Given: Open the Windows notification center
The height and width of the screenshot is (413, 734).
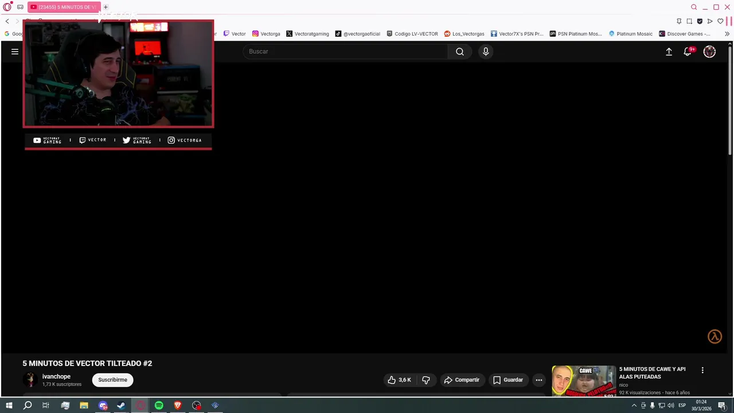Looking at the screenshot, I should point(722,406).
